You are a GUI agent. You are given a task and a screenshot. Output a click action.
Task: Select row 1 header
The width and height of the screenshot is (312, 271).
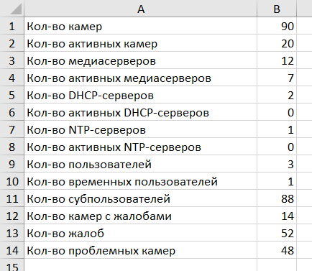(12, 26)
